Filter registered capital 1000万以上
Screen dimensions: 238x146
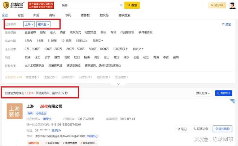click(120, 49)
